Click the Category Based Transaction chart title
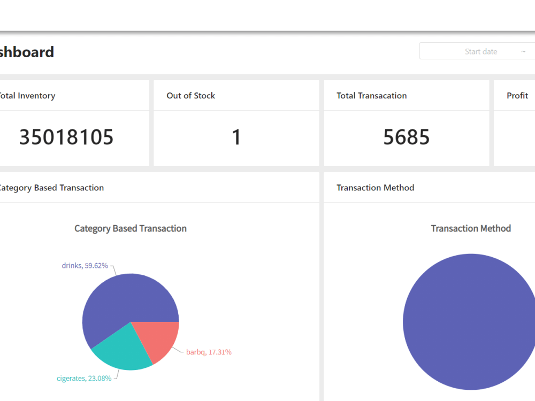 pos(131,228)
